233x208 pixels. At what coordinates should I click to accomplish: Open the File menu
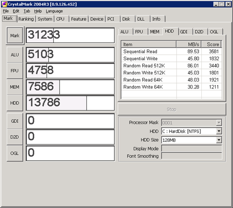[6, 11]
